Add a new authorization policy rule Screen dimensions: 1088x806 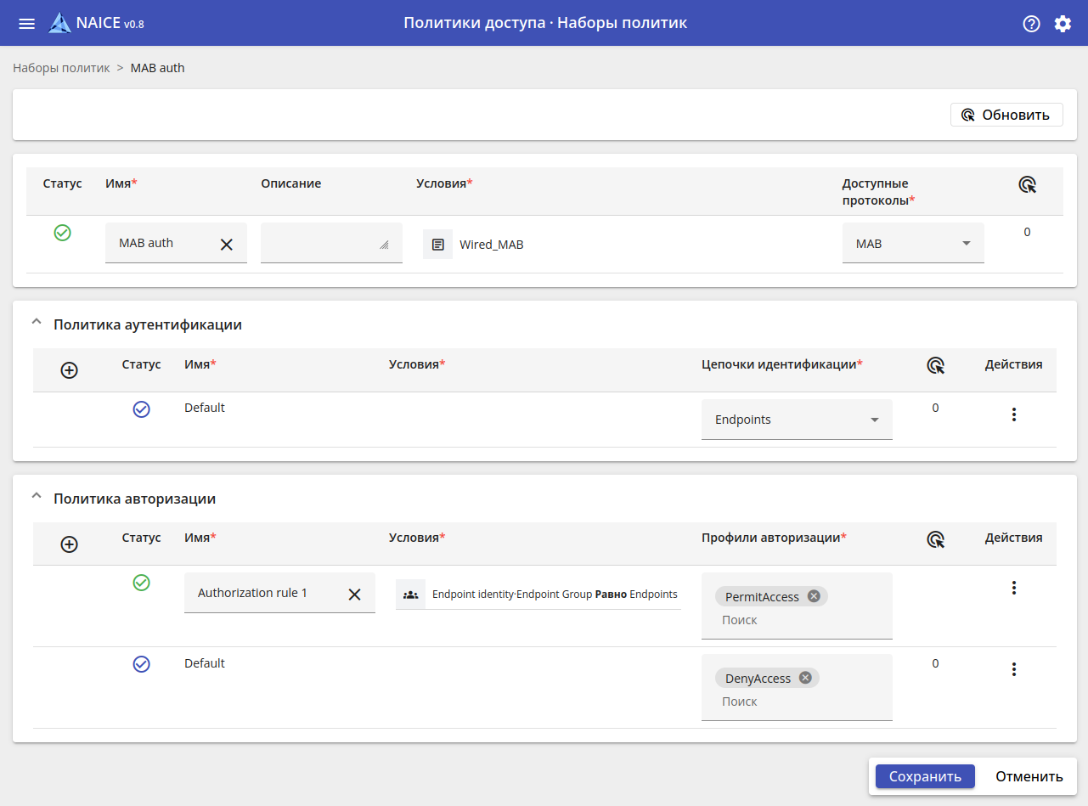(x=70, y=544)
